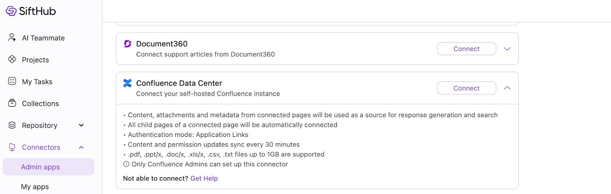611x194 pixels.
Task: Open the Admin apps page
Action: click(x=40, y=167)
